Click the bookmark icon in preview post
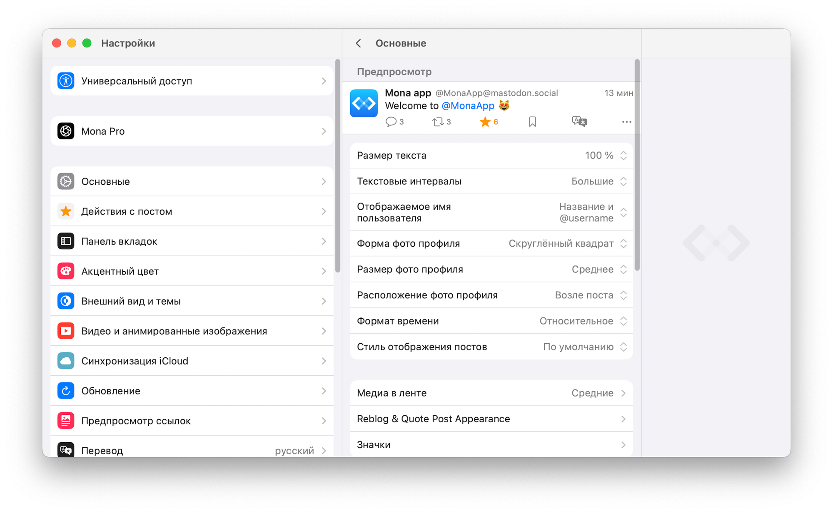Viewport: 833px width, 513px height. coord(532,122)
